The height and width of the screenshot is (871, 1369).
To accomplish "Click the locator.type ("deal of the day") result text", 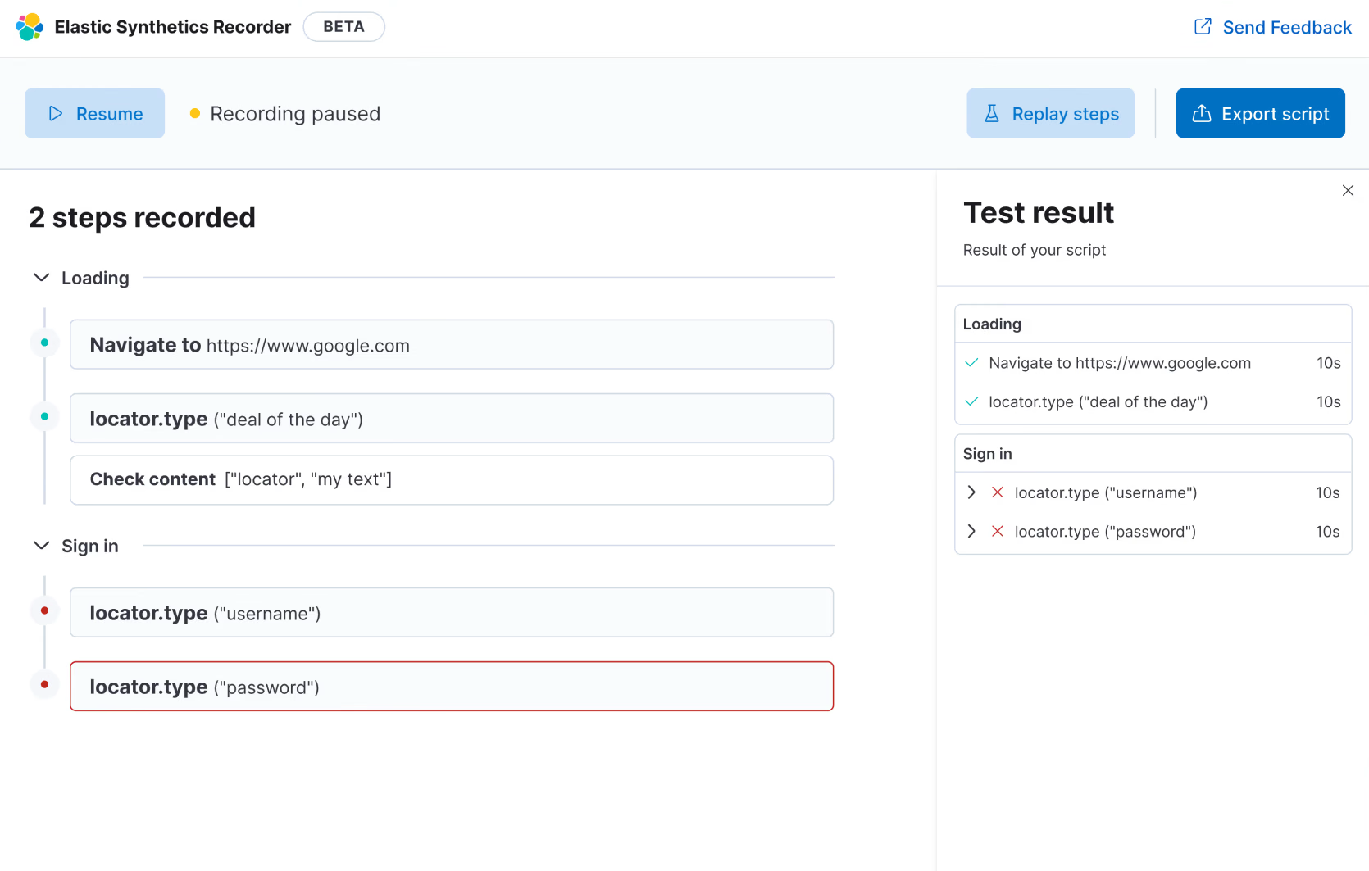I will [x=1098, y=401].
